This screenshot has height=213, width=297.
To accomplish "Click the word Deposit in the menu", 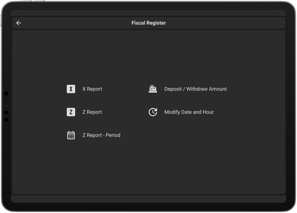I will pos(173,89).
